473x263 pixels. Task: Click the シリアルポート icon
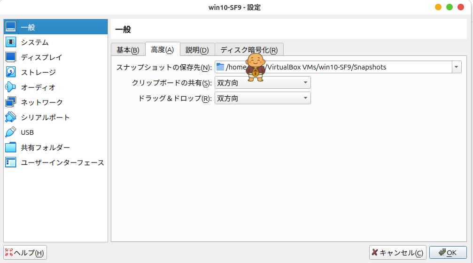(11, 117)
